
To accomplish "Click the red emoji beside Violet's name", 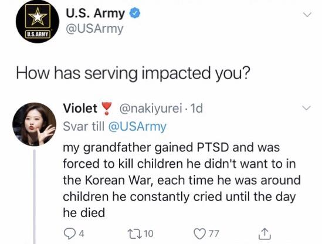I will coord(107,109).
